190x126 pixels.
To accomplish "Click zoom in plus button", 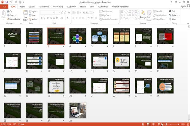I will 179,124.
